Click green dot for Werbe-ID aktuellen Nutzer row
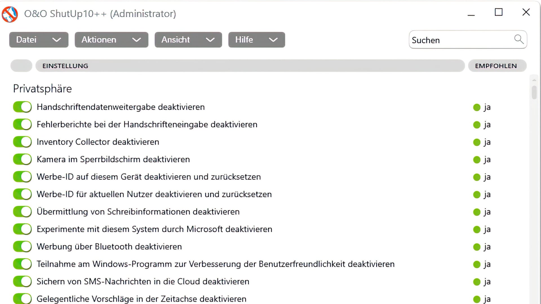Screen dimensions: 541x304 pyautogui.click(x=477, y=195)
